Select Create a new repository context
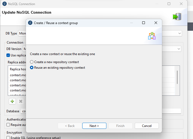Screen dimensions: 193x139 point(32,62)
